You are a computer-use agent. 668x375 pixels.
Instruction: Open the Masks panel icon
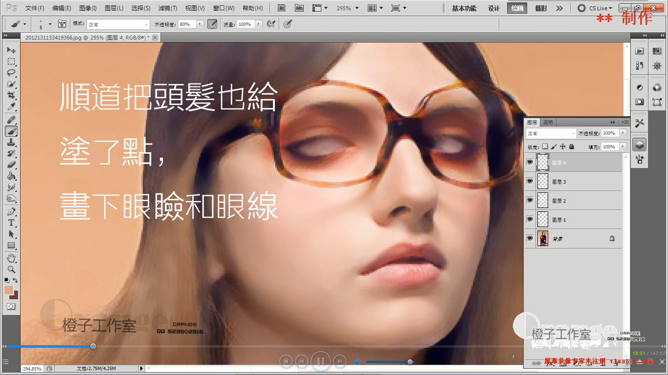point(640,102)
